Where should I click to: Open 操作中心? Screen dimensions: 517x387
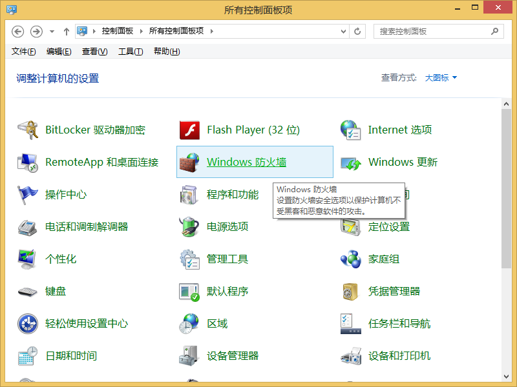click(x=65, y=194)
